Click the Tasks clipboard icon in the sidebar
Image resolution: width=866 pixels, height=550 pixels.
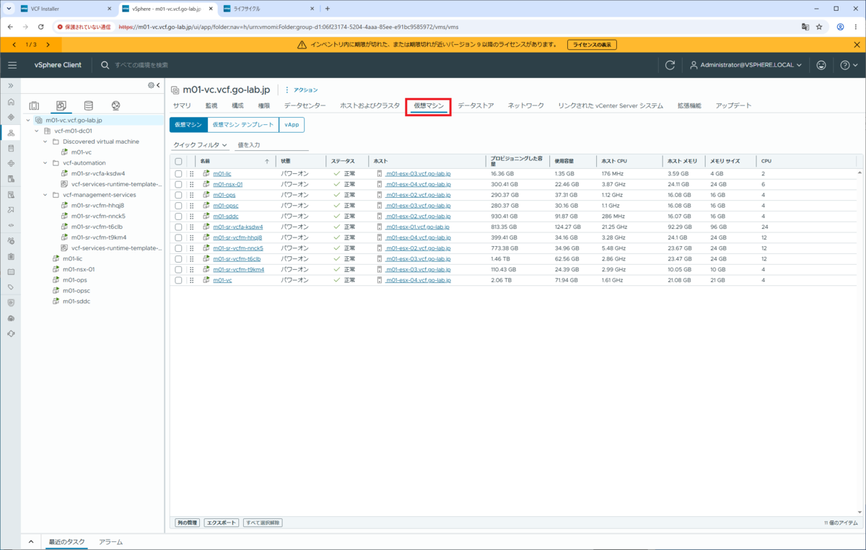coord(11,256)
